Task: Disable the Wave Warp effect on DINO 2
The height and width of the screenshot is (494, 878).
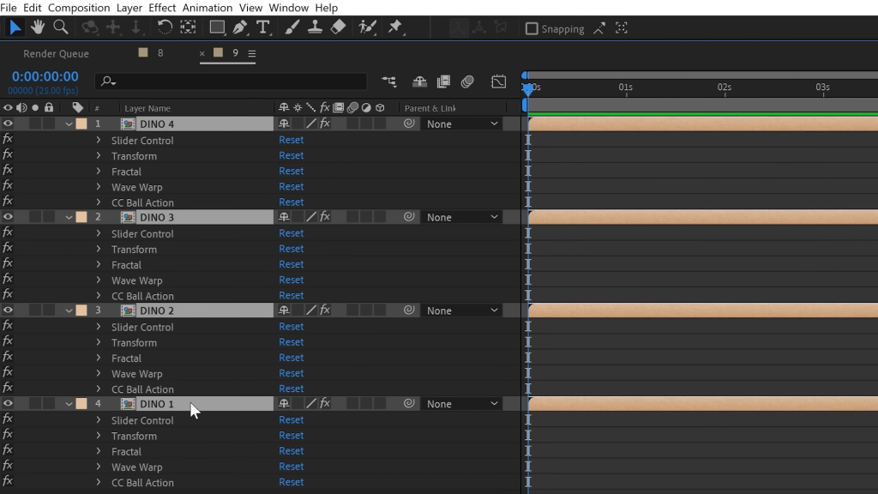Action: pyautogui.click(x=8, y=372)
